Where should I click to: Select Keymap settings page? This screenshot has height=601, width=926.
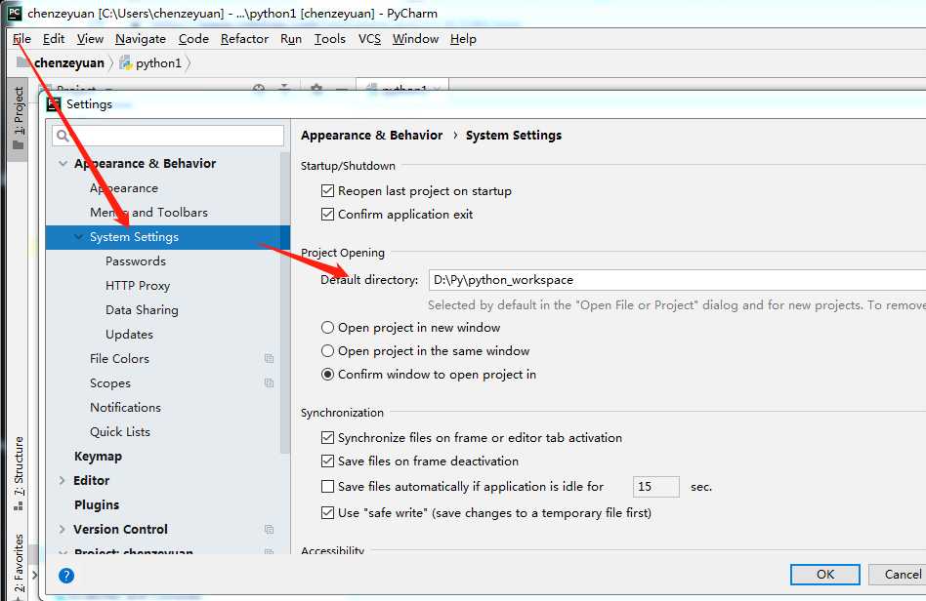pos(98,457)
